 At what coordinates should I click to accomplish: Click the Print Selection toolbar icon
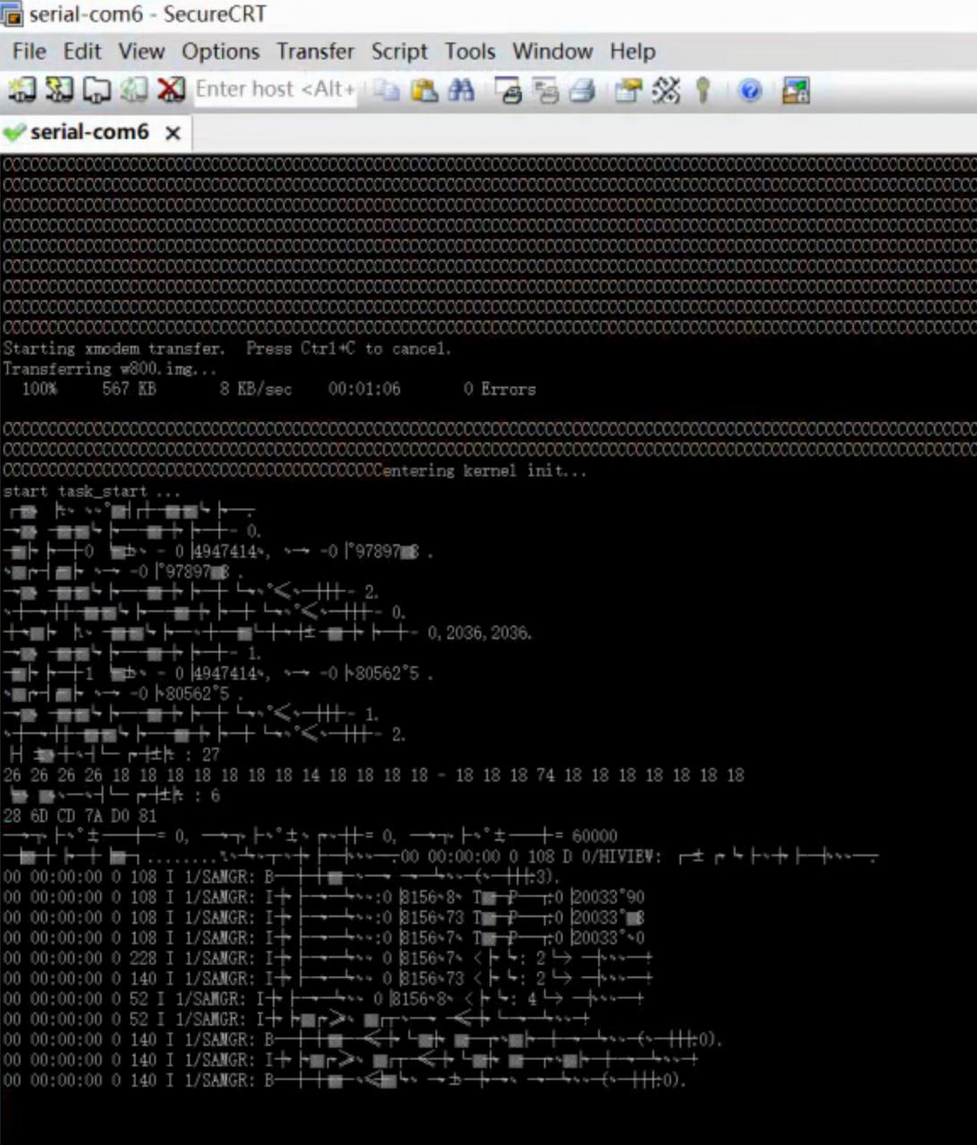(546, 90)
